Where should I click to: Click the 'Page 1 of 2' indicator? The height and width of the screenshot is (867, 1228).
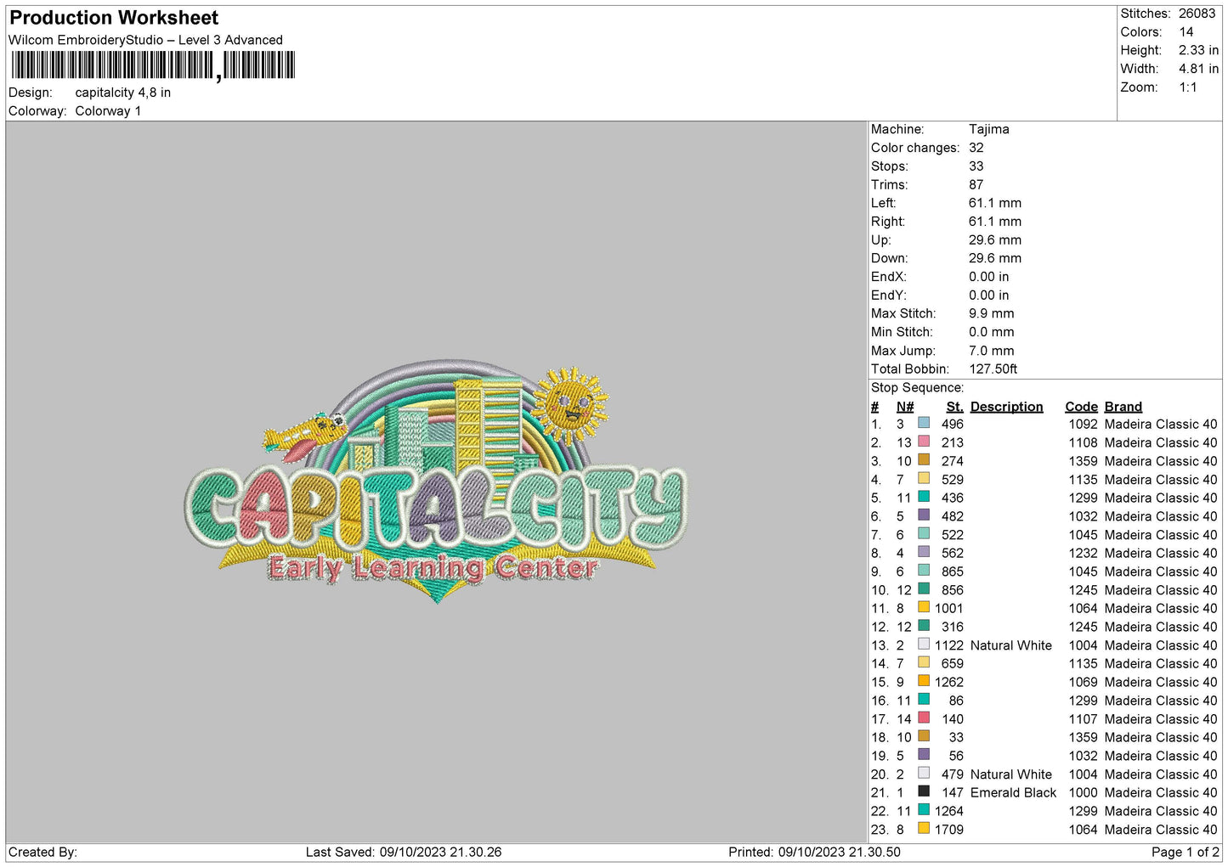click(1186, 853)
